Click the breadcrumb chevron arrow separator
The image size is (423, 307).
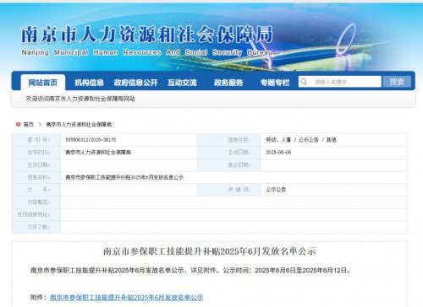click(x=40, y=124)
